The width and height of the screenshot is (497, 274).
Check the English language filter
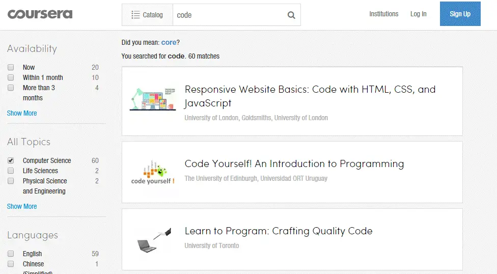click(x=11, y=254)
